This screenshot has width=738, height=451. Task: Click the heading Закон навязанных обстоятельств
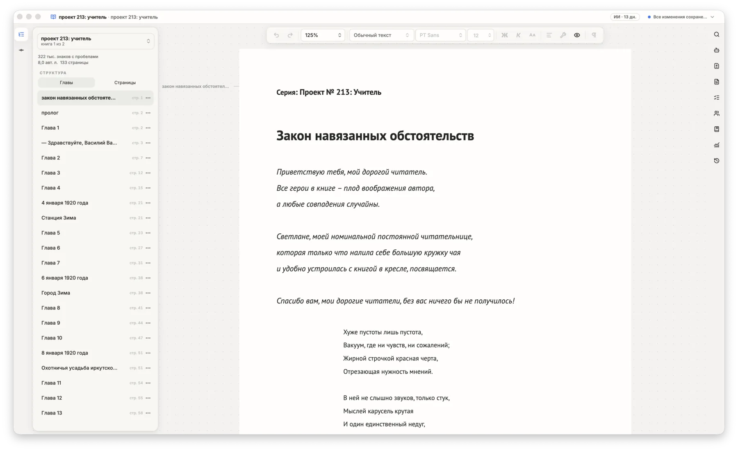click(x=375, y=136)
